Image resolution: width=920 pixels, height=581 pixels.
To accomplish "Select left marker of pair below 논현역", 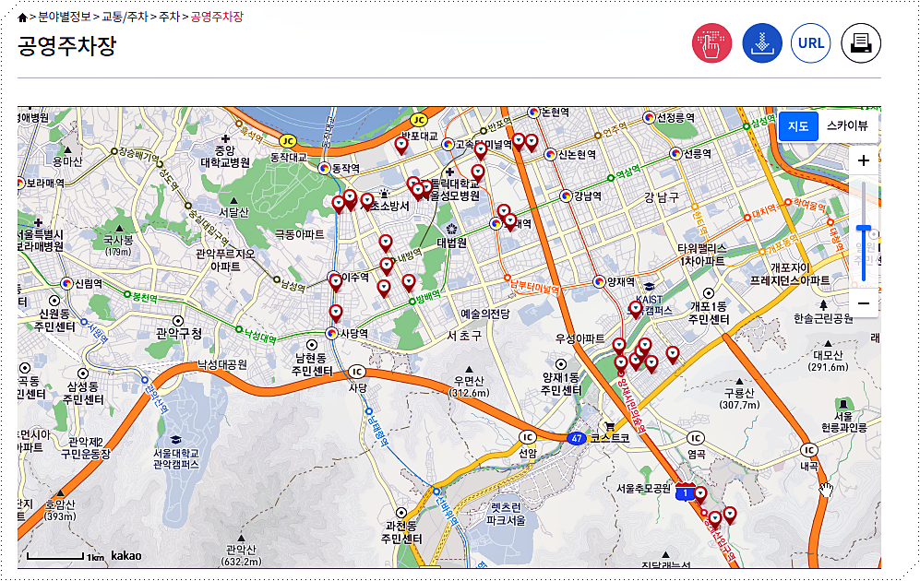I will click(x=519, y=141).
